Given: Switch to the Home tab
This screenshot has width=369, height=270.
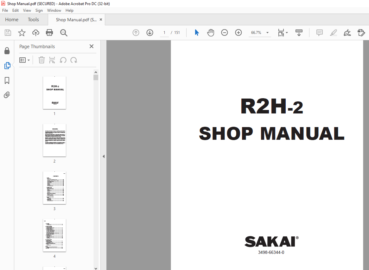Looking at the screenshot, I should 12,20.
